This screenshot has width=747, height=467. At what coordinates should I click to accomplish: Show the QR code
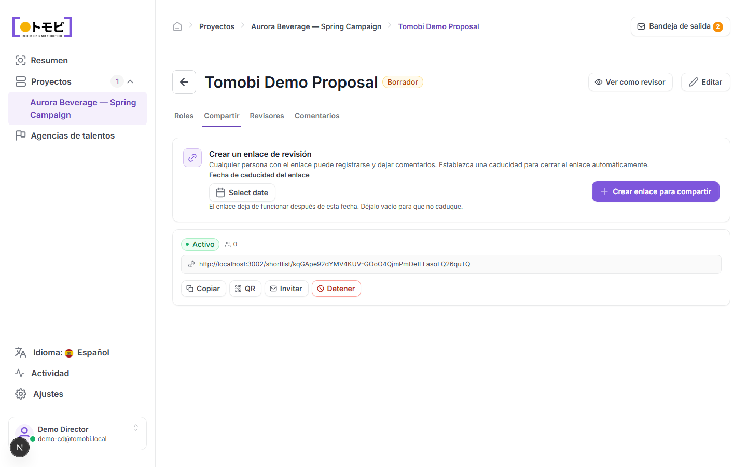click(245, 289)
